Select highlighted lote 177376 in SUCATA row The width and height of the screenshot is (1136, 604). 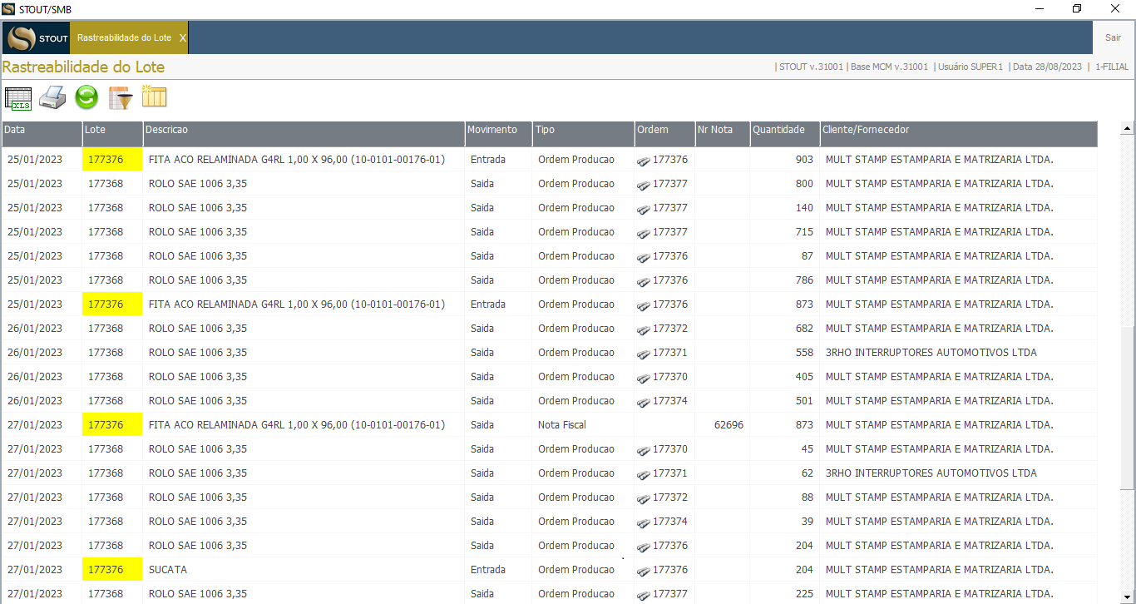click(x=106, y=570)
